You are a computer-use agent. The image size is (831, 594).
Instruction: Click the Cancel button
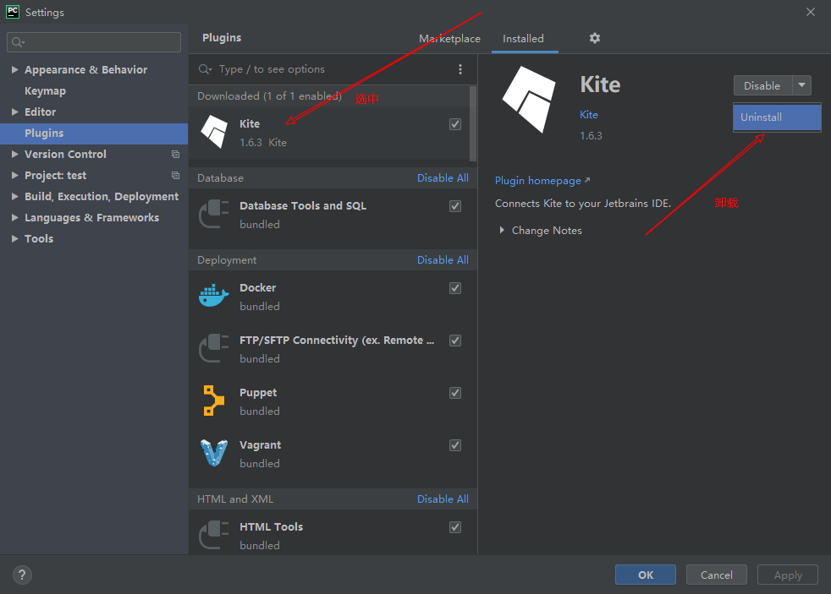tap(717, 575)
